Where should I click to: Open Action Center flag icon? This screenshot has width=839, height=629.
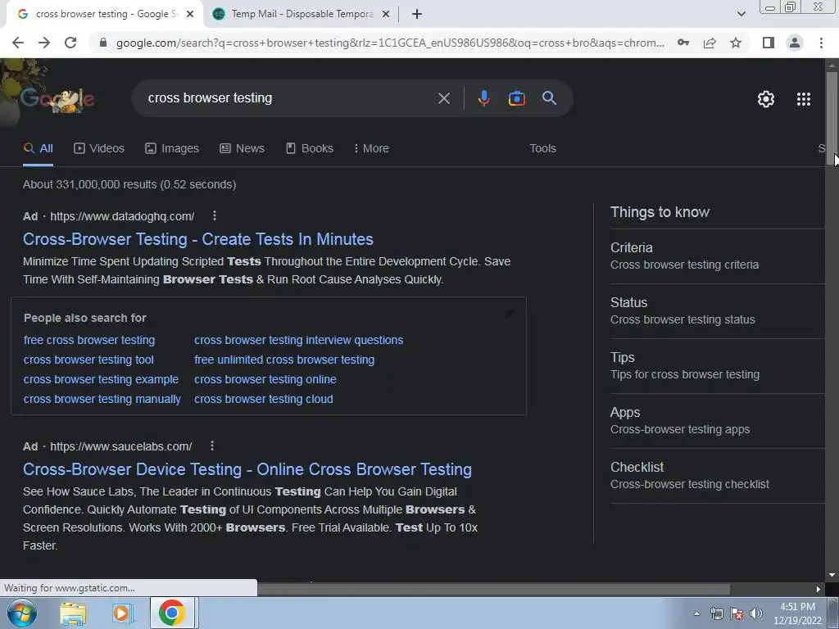(x=737, y=613)
